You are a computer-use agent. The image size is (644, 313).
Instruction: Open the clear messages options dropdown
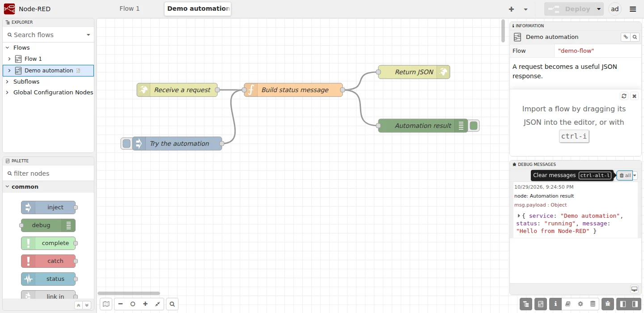point(635,175)
